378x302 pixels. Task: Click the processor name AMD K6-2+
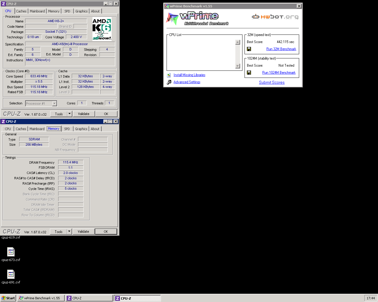56,21
